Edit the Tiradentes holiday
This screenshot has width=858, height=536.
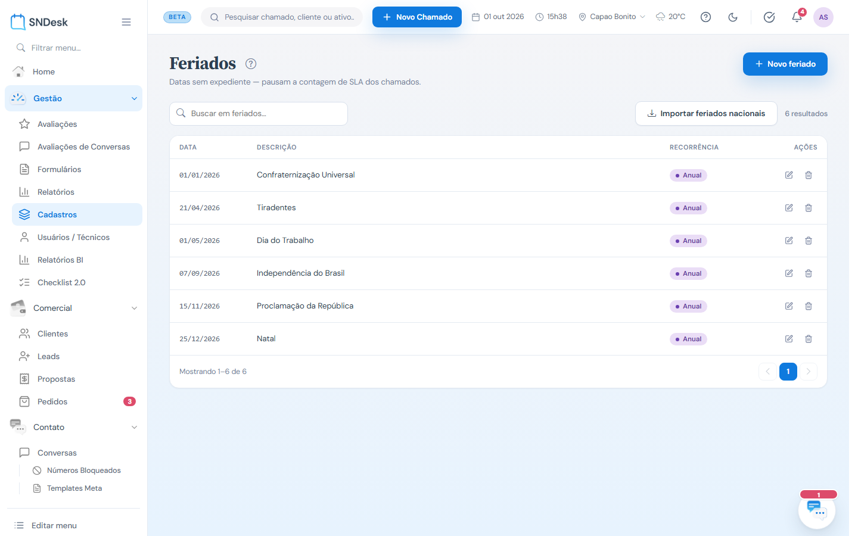(x=789, y=208)
